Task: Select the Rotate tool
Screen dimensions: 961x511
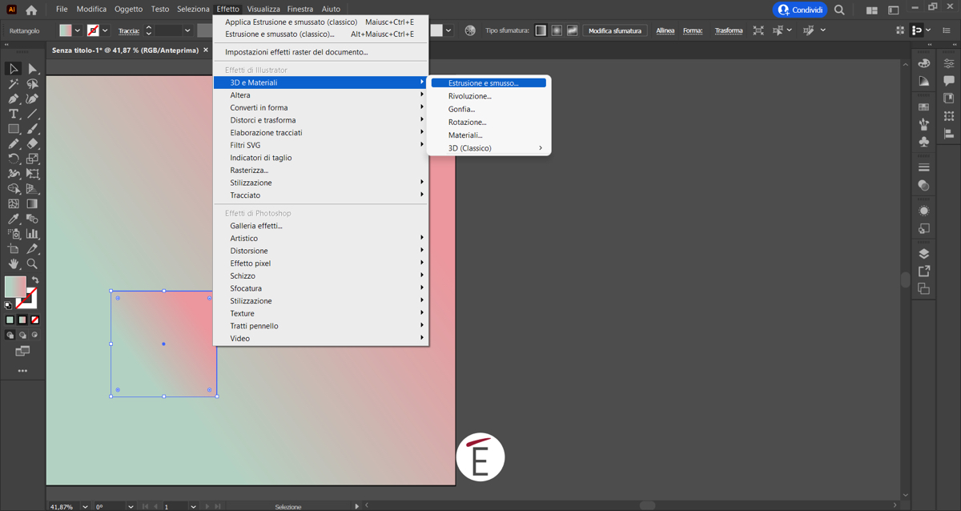Action: 14,159
